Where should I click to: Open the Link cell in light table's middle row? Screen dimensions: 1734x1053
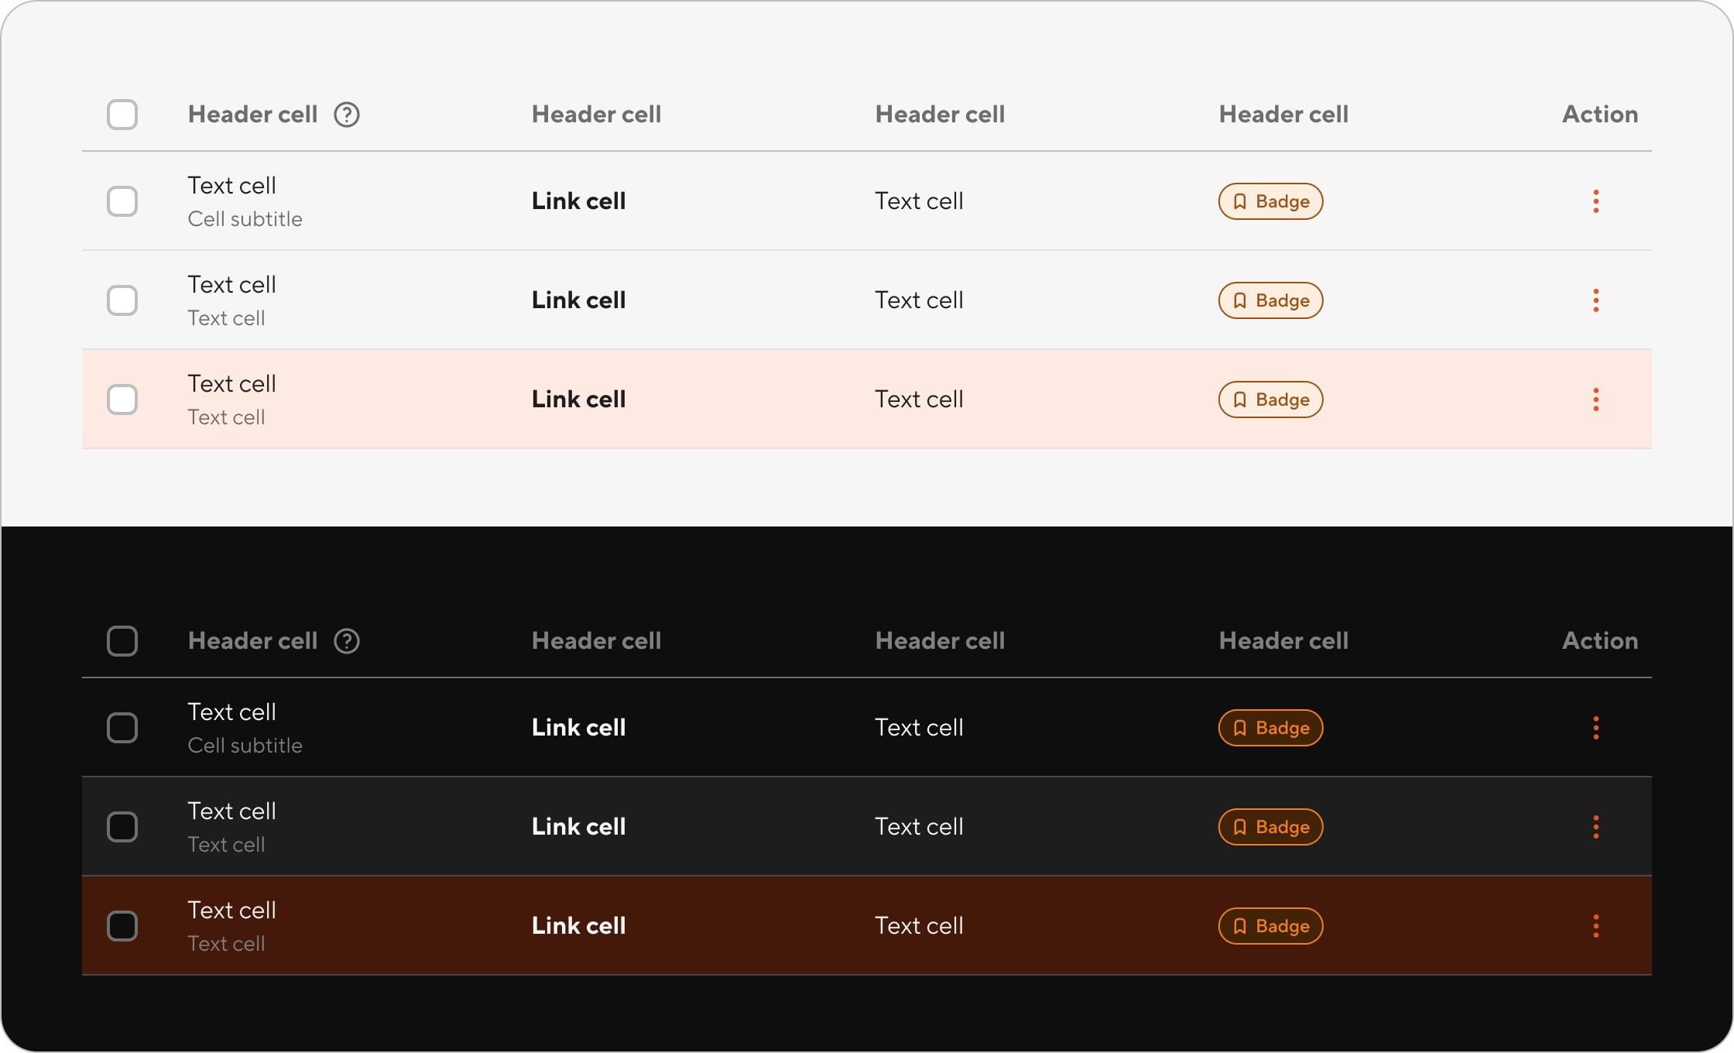[579, 300]
